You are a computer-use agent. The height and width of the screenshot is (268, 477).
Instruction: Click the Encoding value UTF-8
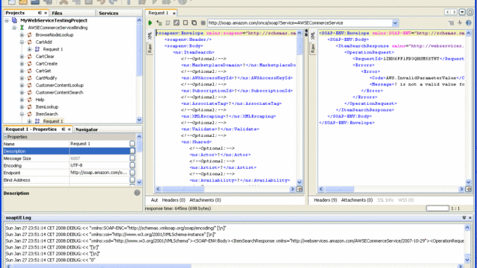[x=76, y=165]
